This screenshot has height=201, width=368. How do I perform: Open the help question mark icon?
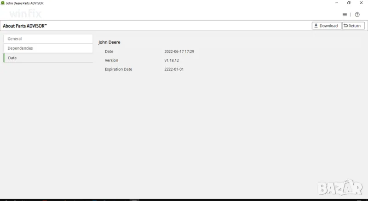pyautogui.click(x=357, y=15)
